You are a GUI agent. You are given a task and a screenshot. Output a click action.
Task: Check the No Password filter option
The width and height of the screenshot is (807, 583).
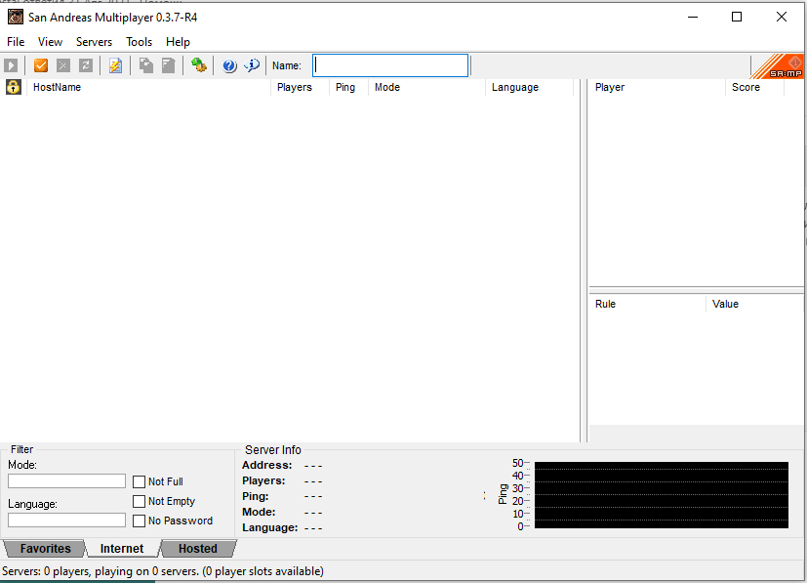click(140, 521)
